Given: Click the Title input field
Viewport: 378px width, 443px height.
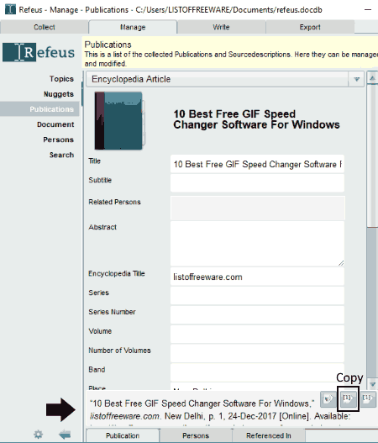Looking at the screenshot, I should click(x=257, y=164).
